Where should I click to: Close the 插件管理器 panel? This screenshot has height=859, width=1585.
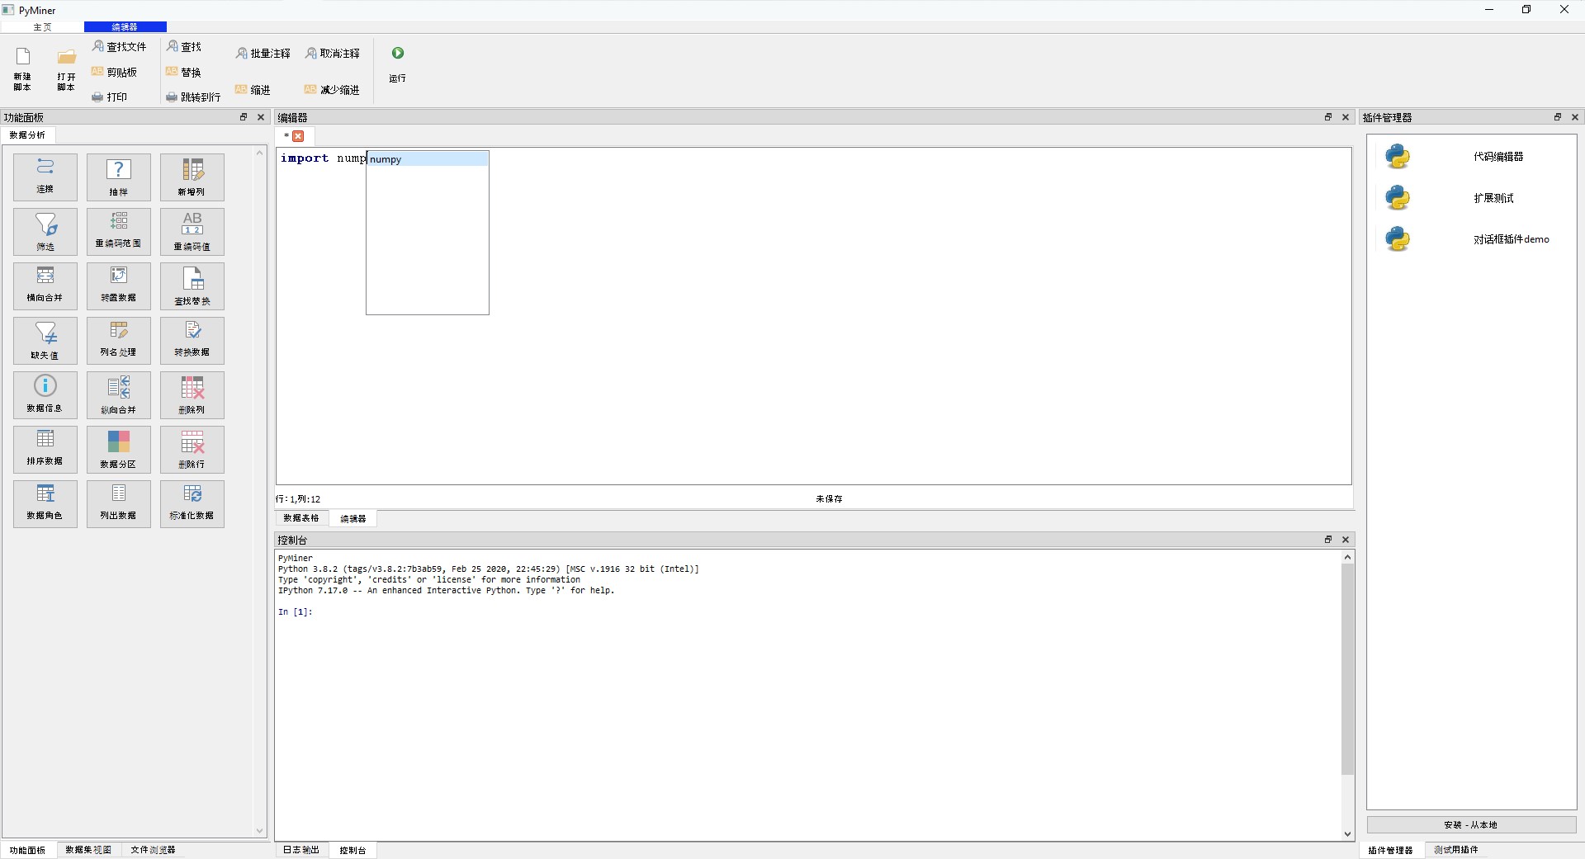point(1575,117)
